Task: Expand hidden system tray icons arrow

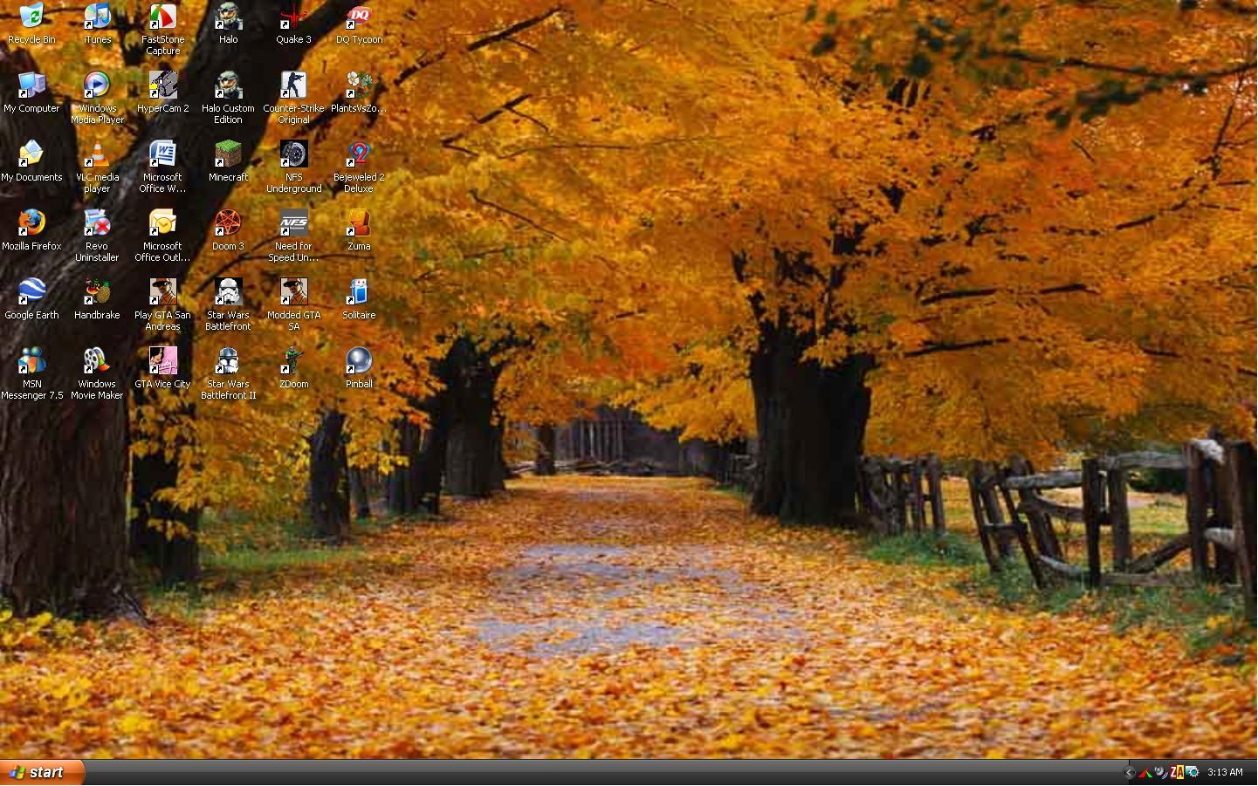Action: 1129,772
